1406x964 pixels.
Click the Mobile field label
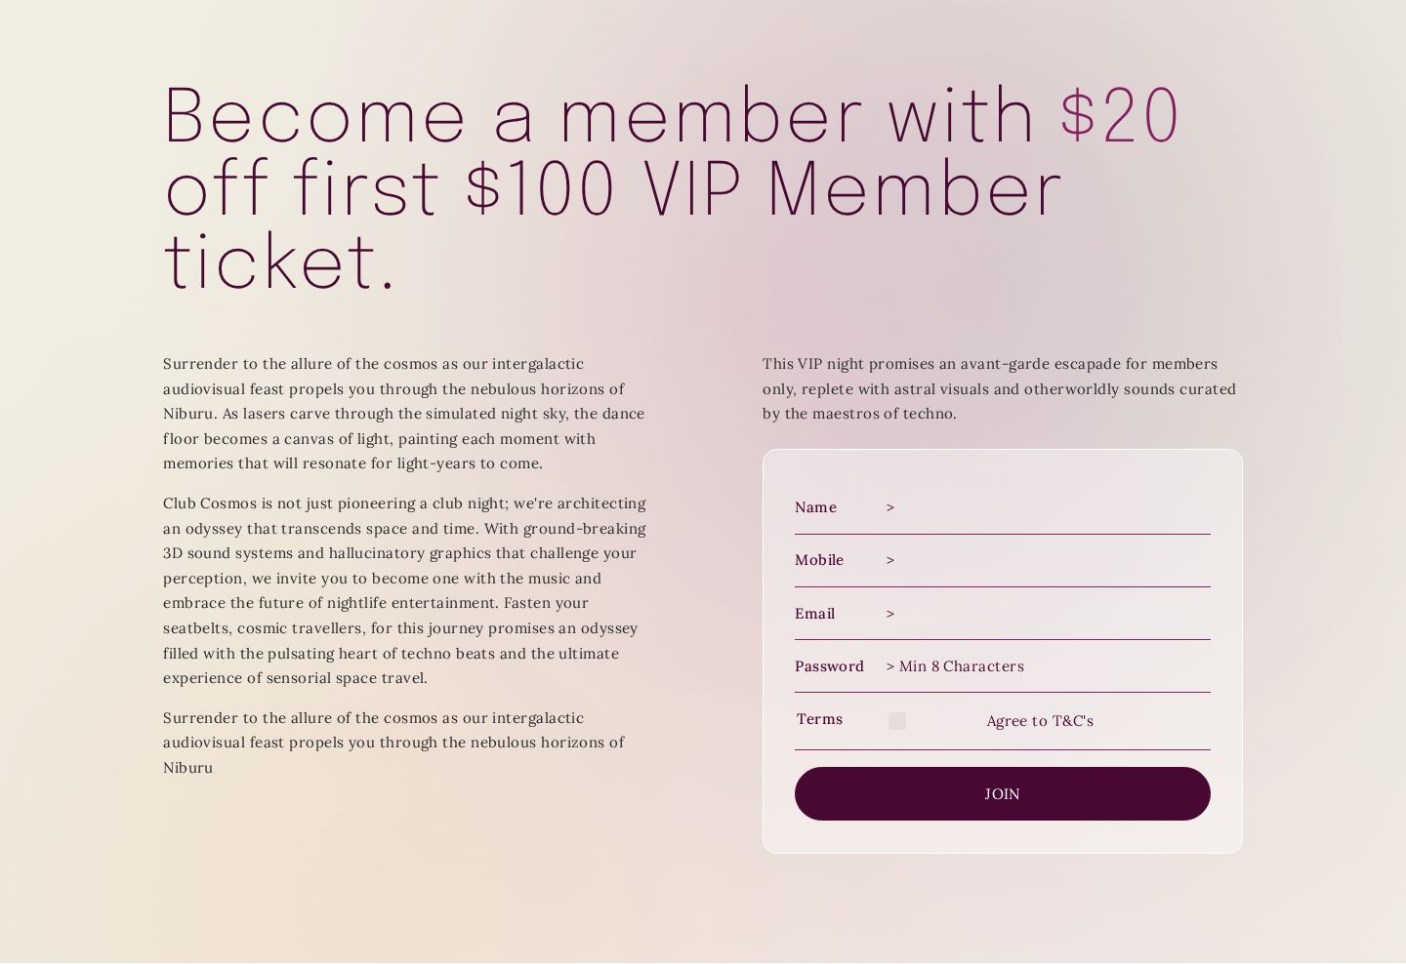point(819,560)
